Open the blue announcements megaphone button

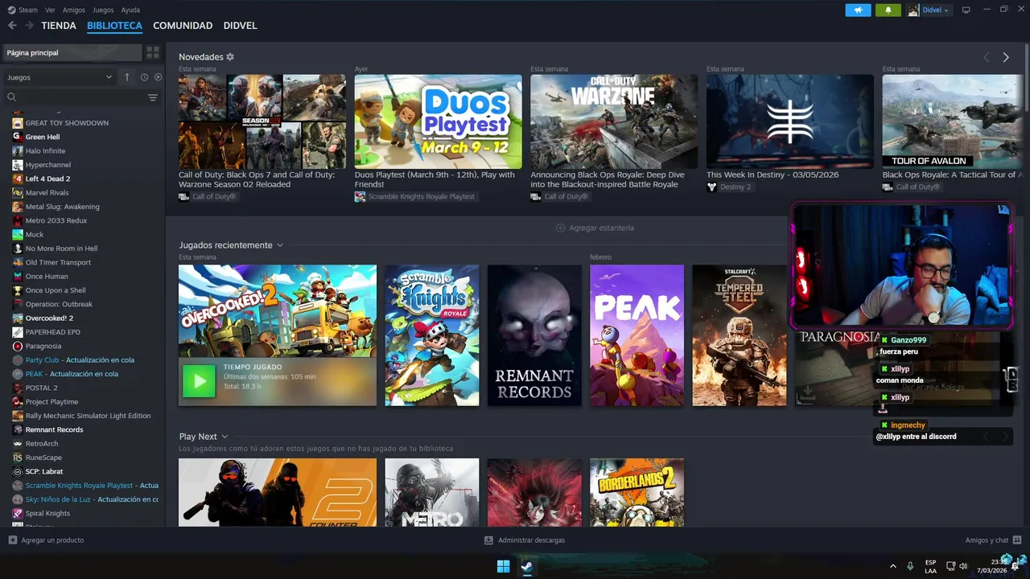pos(859,10)
